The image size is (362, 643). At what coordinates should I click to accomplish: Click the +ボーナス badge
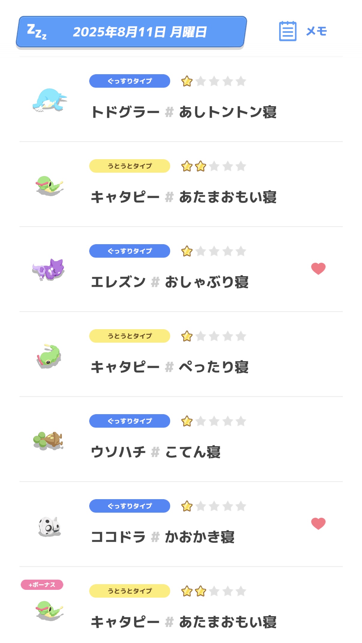click(x=42, y=584)
